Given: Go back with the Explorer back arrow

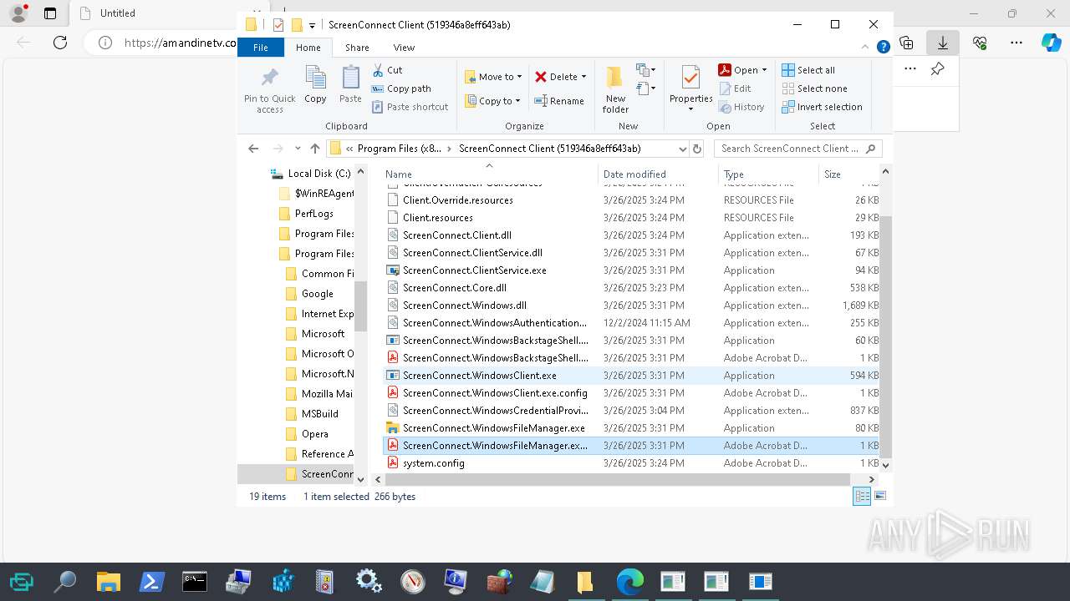Looking at the screenshot, I should click(x=253, y=149).
